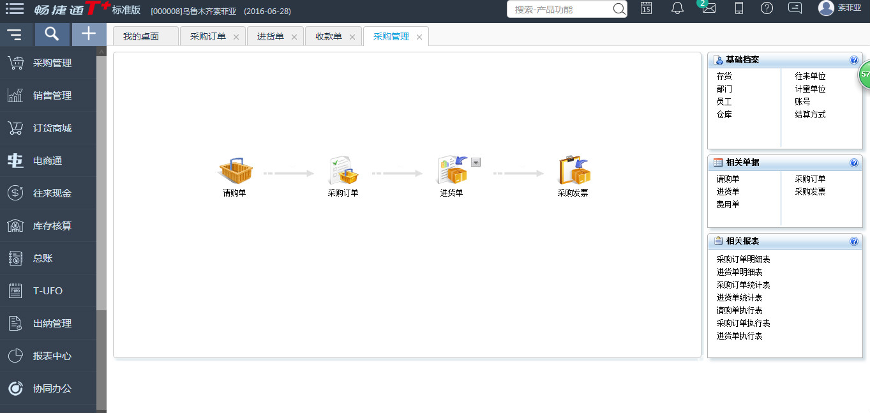870x413 pixels.
Task: Open 进货单明细表 report
Action: [739, 272]
